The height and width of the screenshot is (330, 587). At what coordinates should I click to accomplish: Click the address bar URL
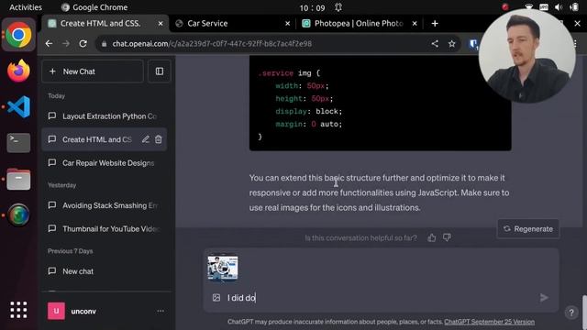point(212,44)
